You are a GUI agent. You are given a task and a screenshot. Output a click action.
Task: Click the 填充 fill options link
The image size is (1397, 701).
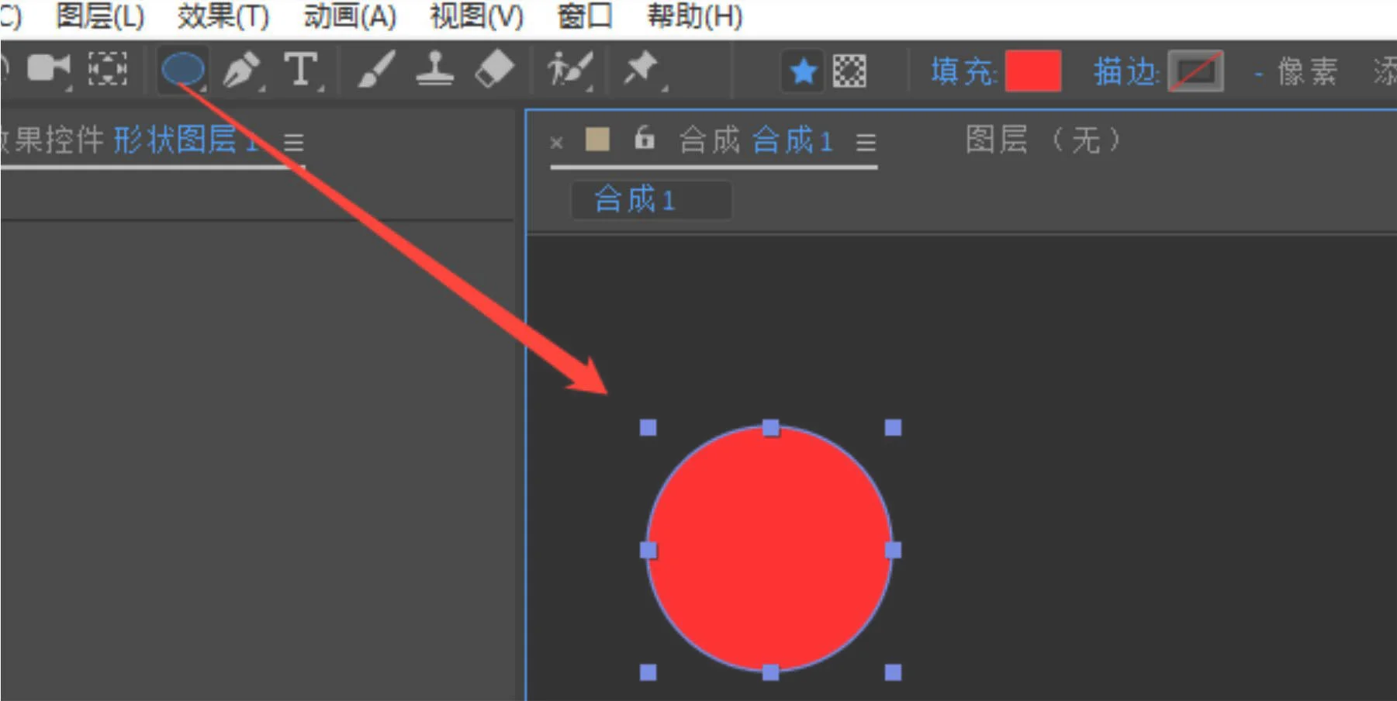pyautogui.click(x=963, y=71)
